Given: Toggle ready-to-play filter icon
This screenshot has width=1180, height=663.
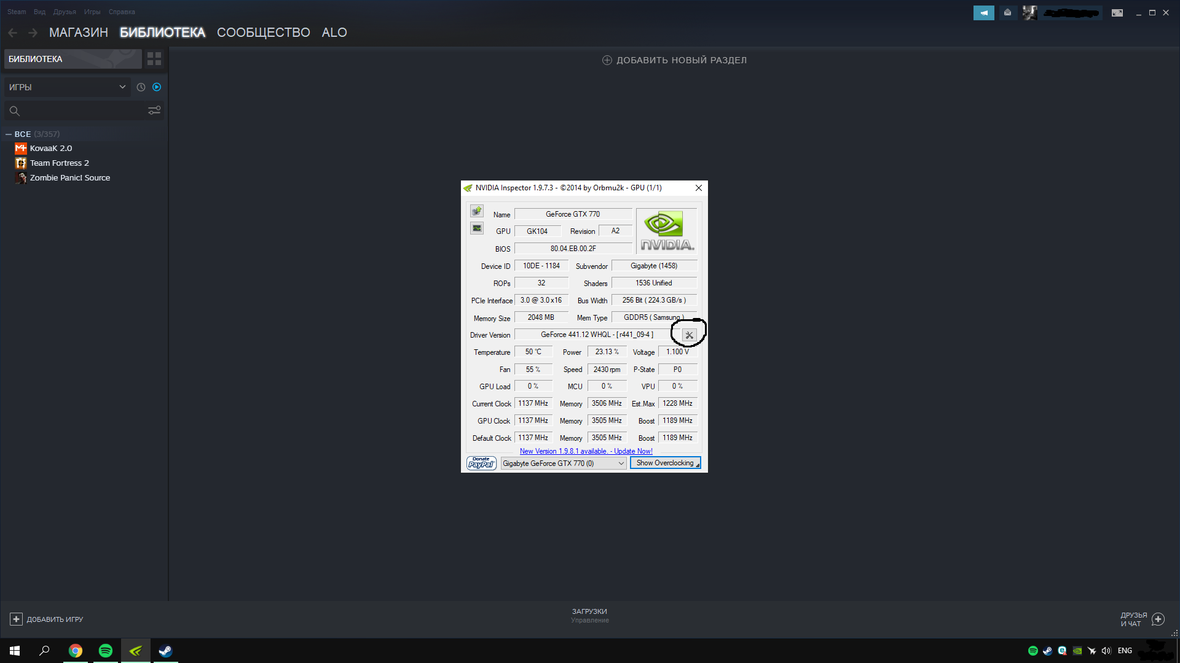Looking at the screenshot, I should click(157, 87).
